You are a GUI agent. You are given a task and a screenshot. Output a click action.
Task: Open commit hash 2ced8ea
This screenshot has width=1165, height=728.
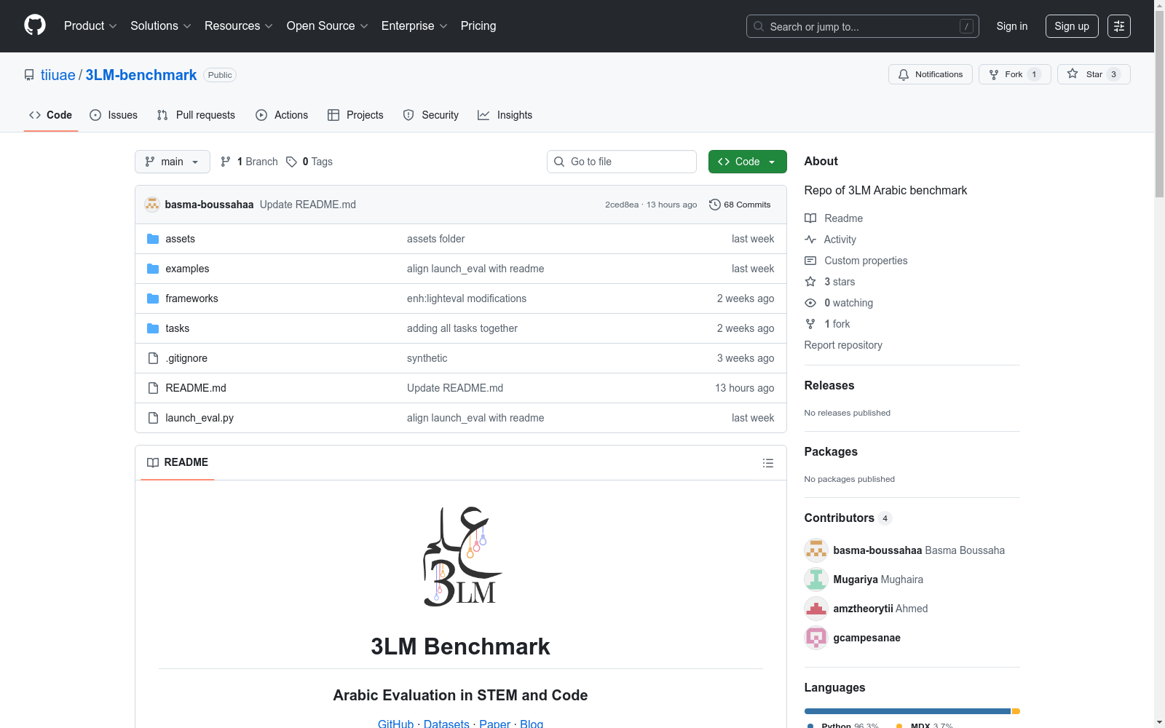tap(622, 205)
